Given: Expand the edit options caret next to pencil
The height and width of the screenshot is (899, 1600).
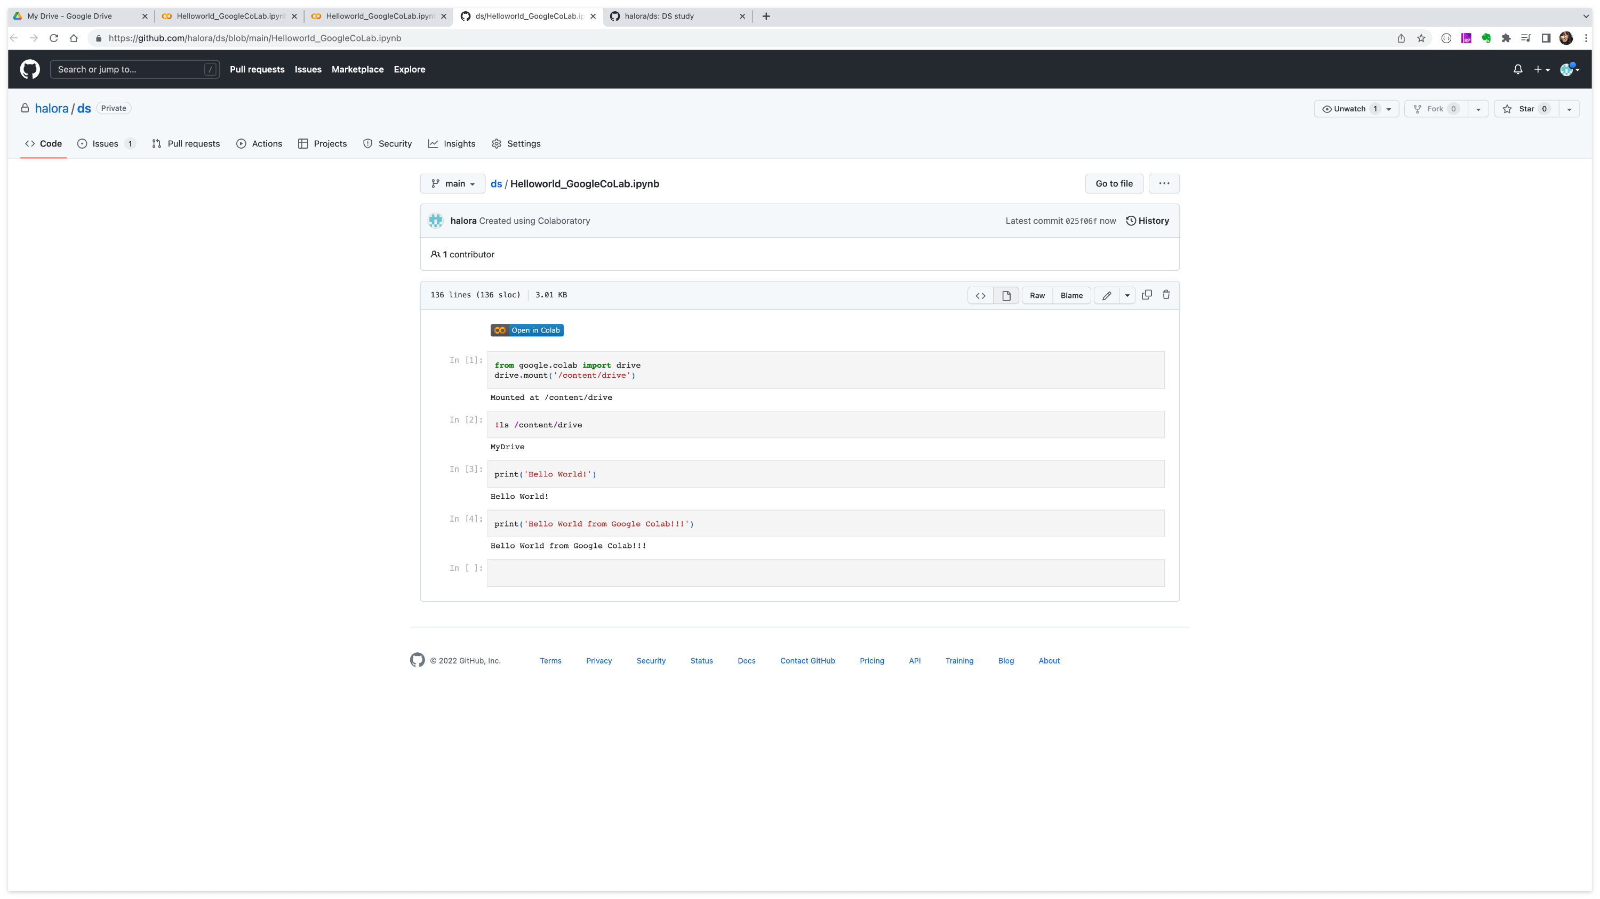Looking at the screenshot, I should 1127,295.
